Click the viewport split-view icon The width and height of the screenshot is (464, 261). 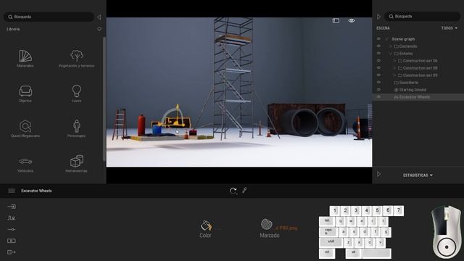click(336, 20)
